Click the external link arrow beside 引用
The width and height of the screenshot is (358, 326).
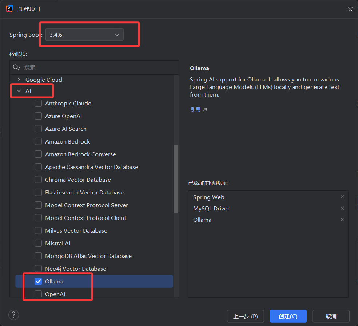click(205, 109)
